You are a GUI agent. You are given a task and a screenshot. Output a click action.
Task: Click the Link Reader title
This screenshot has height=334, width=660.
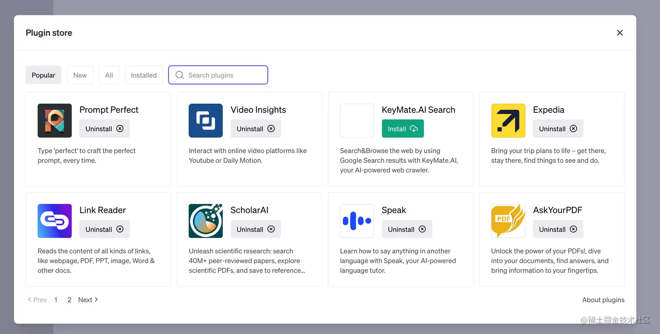pyautogui.click(x=103, y=210)
